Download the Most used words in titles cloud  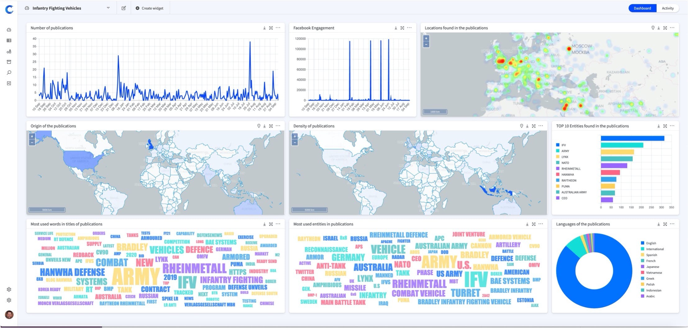(x=264, y=224)
